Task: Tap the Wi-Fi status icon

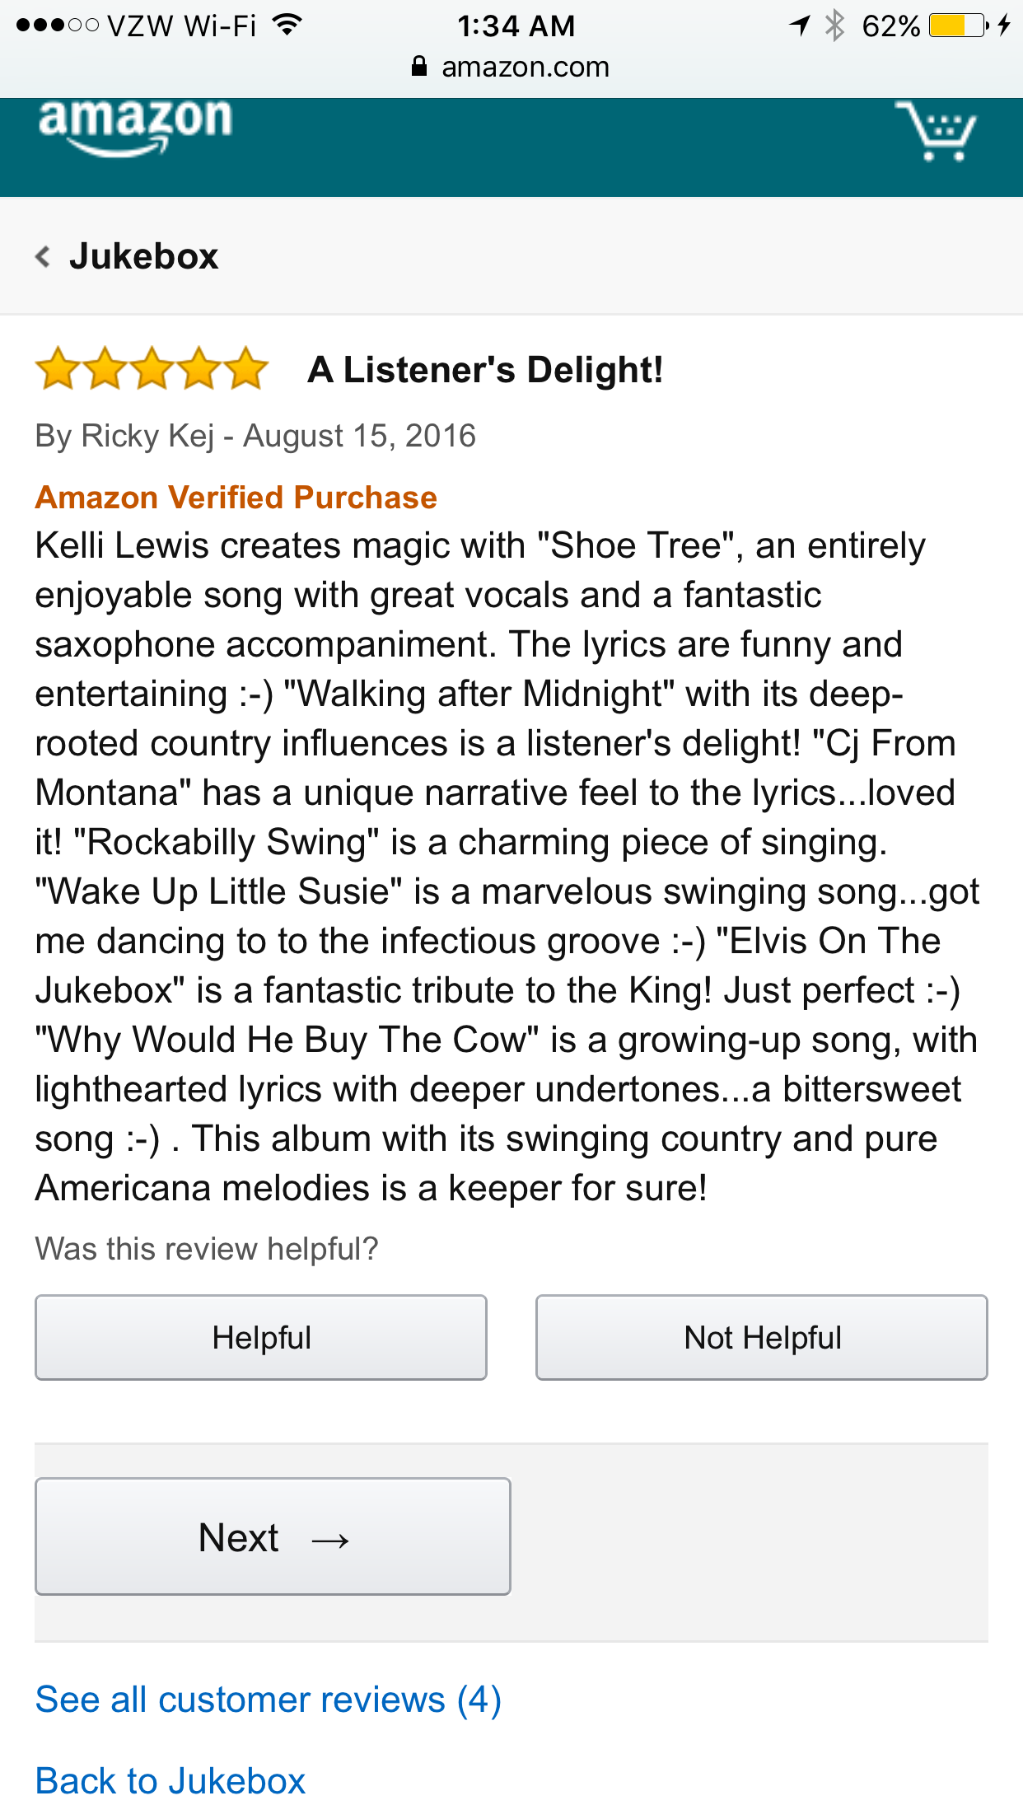Action: coord(287,25)
